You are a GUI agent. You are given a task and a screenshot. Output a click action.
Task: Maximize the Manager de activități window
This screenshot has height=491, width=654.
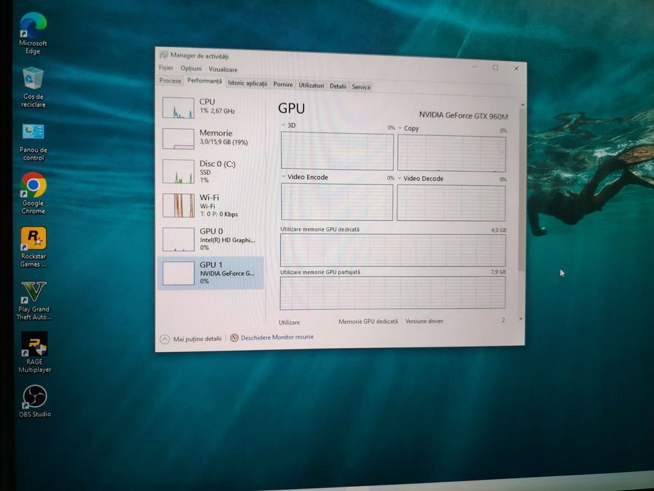tap(495, 67)
